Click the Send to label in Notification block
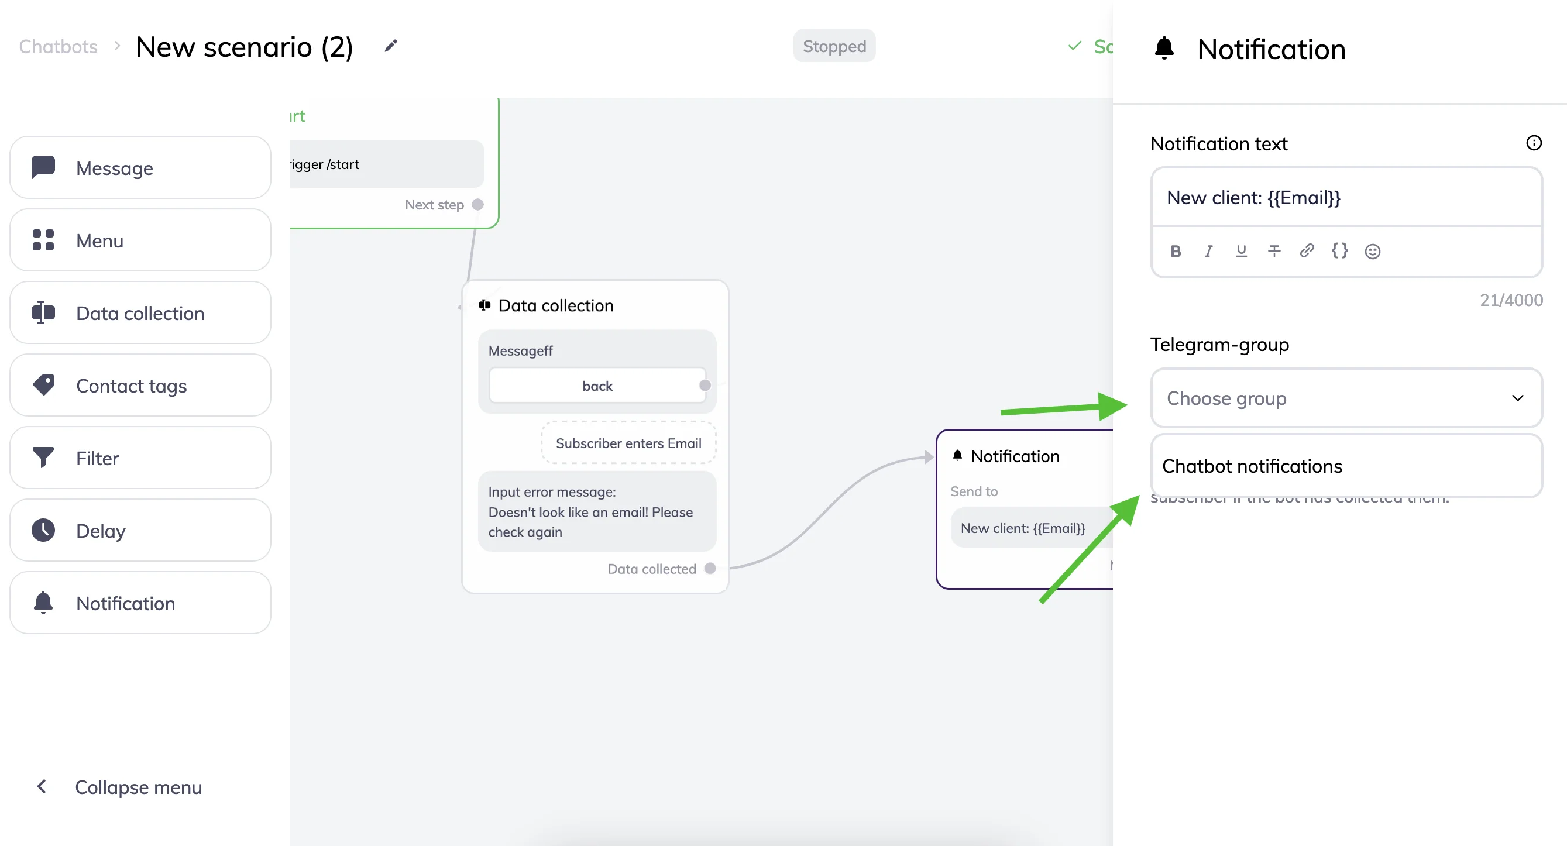This screenshot has height=846, width=1567. point(974,491)
